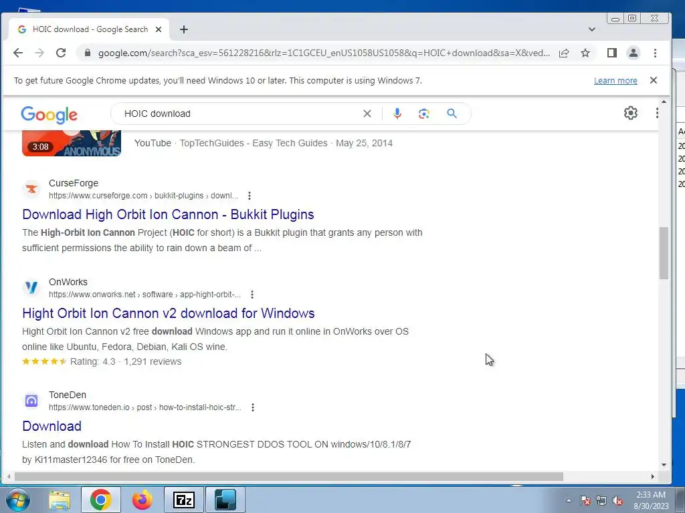Click the 1,291 reviews rating text
685x513 pixels.
(x=153, y=361)
